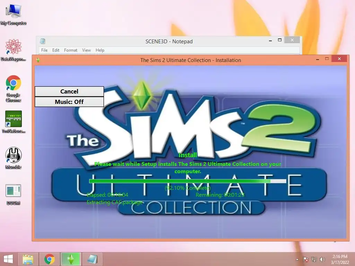Click the installer window title text
355x266 pixels.
coord(191,60)
